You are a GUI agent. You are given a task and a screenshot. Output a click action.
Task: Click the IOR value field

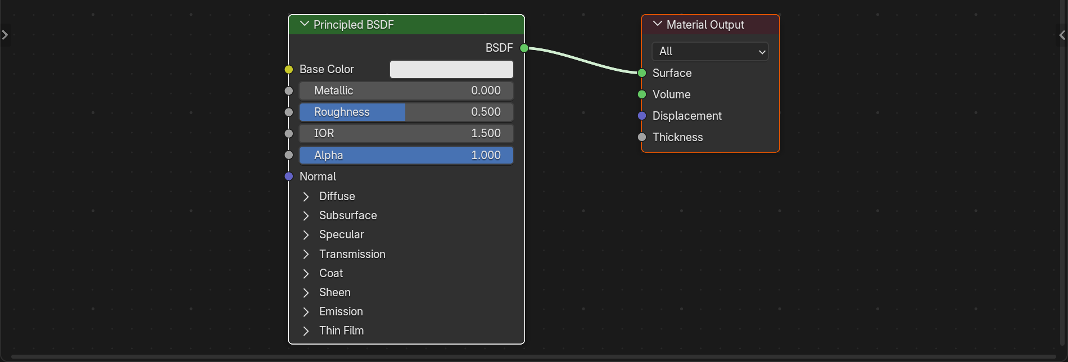406,133
